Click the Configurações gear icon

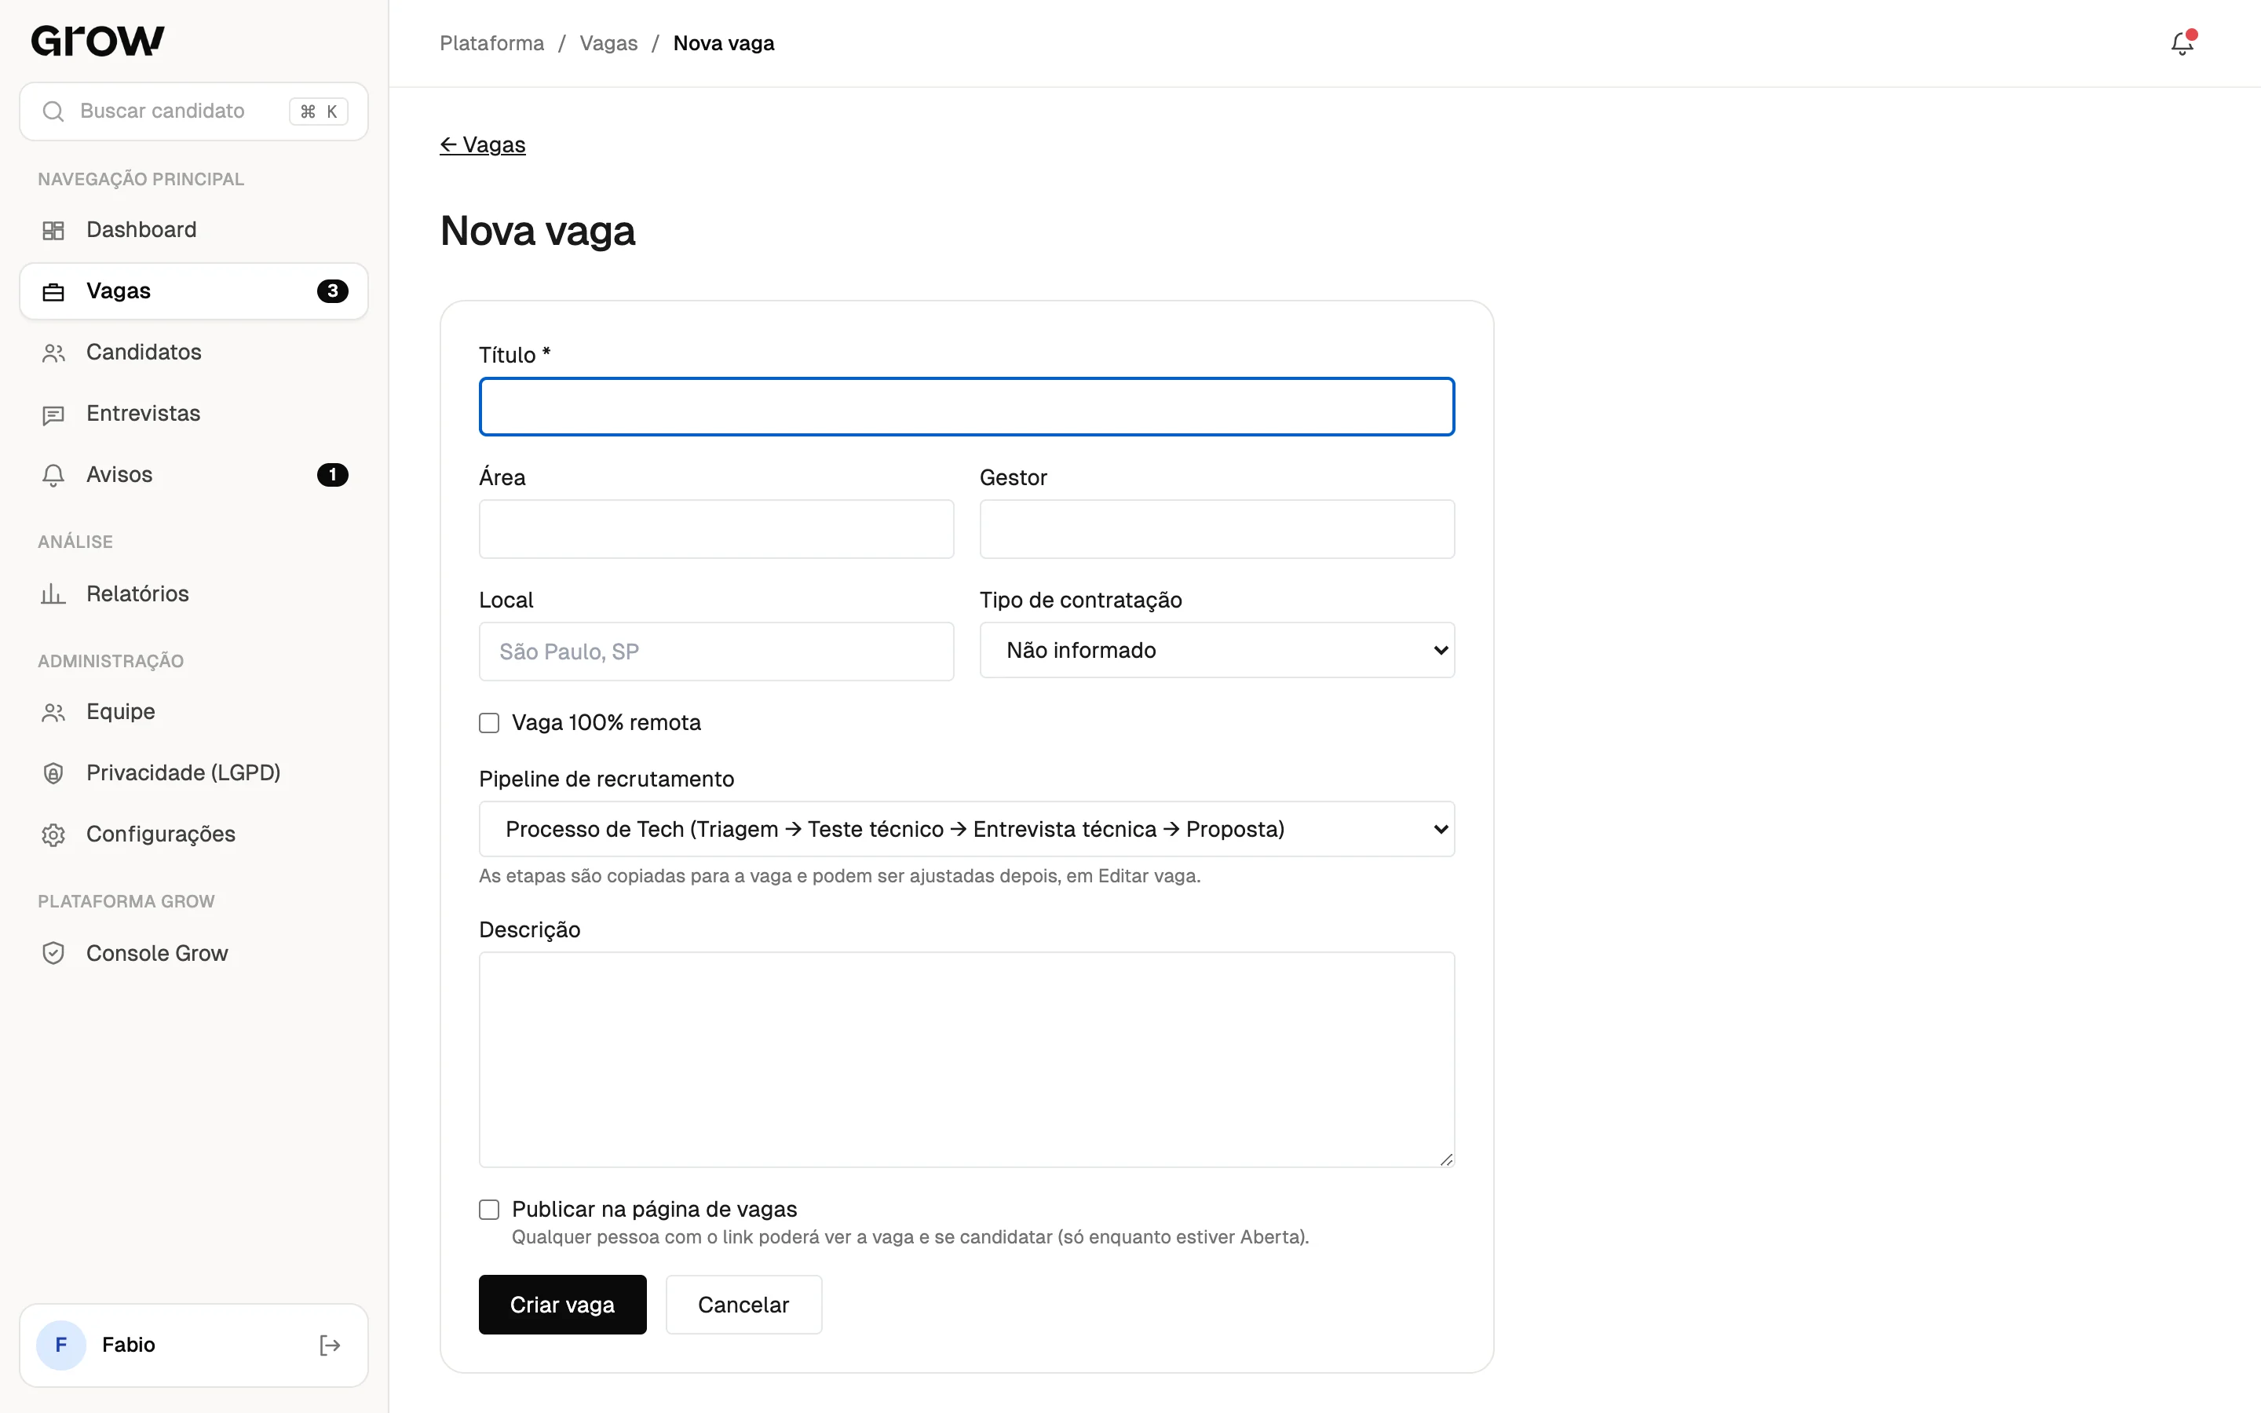(x=53, y=834)
